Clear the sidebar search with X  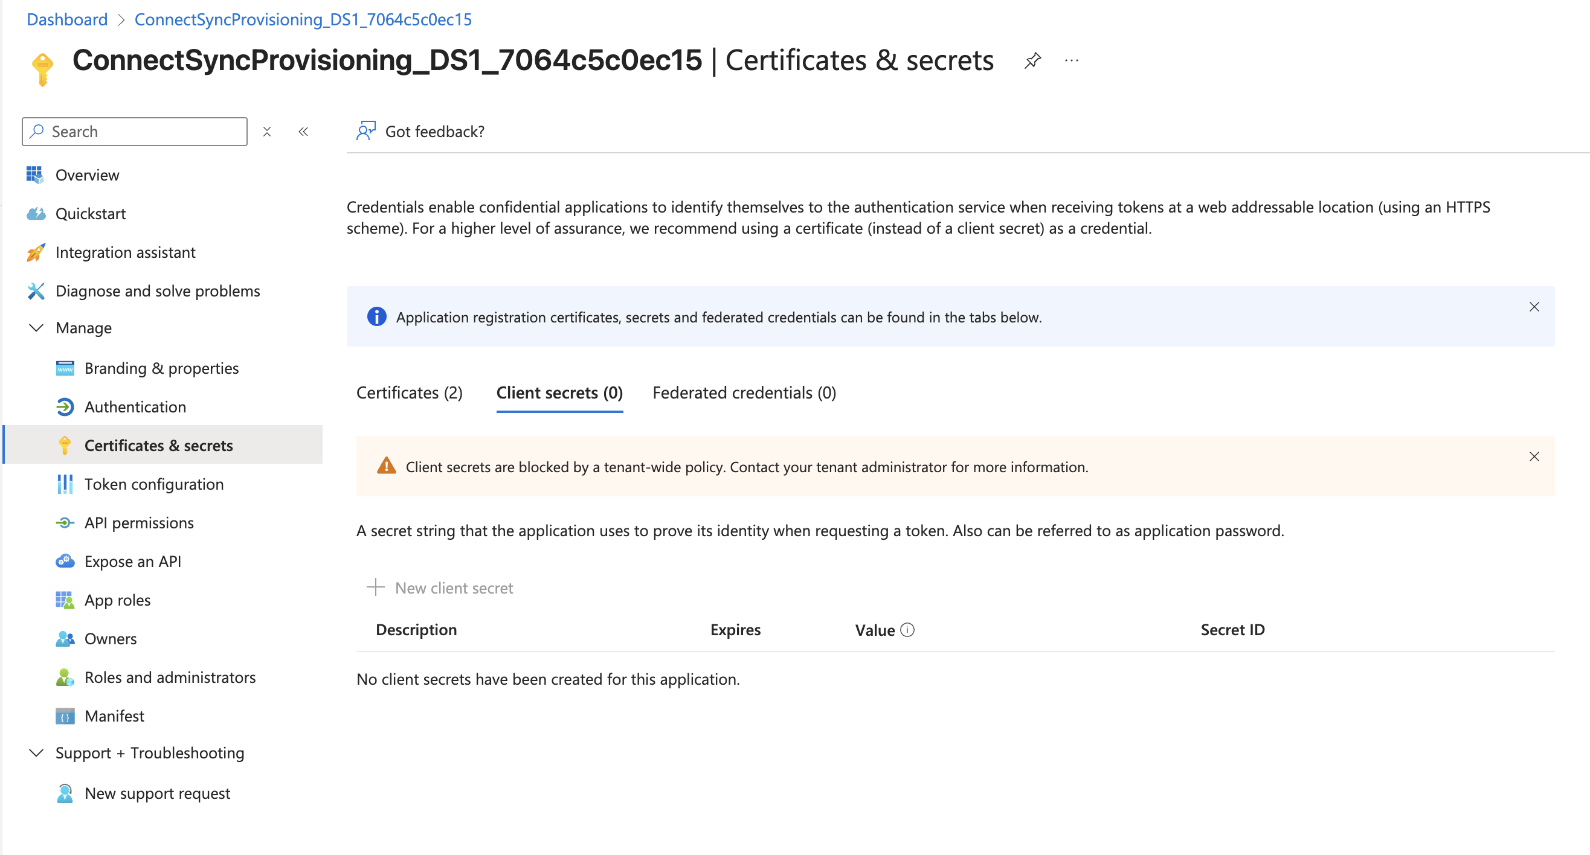(x=266, y=132)
